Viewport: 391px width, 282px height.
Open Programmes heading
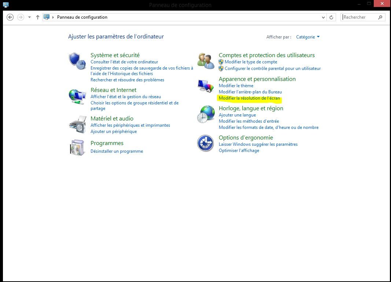tap(107, 143)
